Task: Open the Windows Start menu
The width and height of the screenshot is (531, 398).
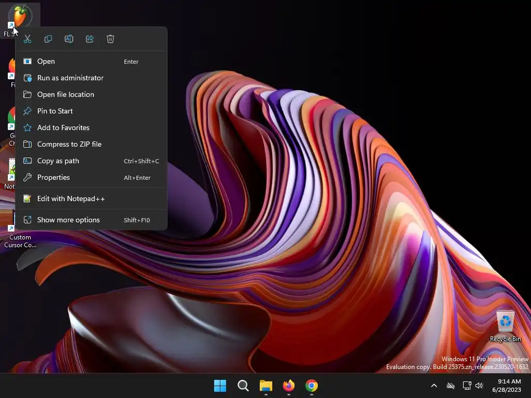Action: pos(220,386)
